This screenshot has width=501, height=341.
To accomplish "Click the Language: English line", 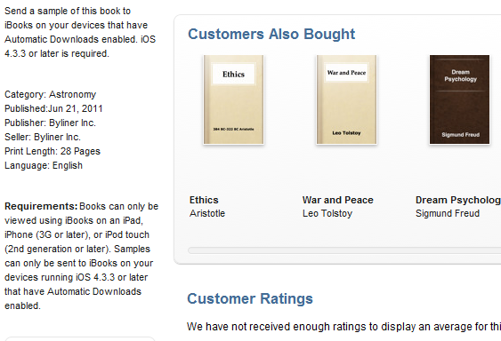I will coord(44,165).
